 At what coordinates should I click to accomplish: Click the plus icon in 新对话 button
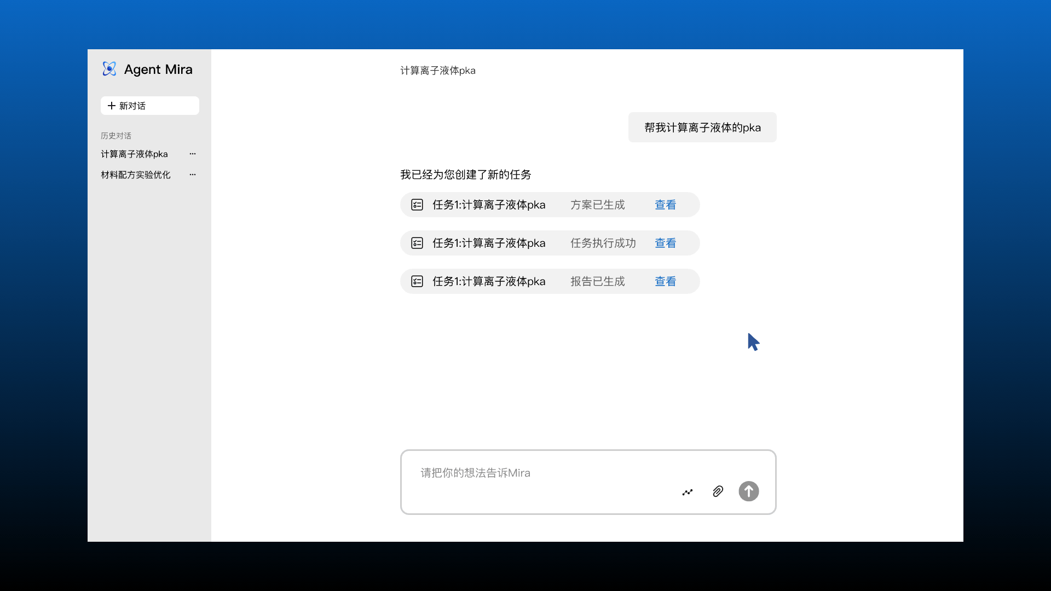112,106
